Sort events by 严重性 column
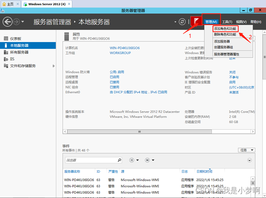This screenshot has height=198, width=266. (113, 171)
